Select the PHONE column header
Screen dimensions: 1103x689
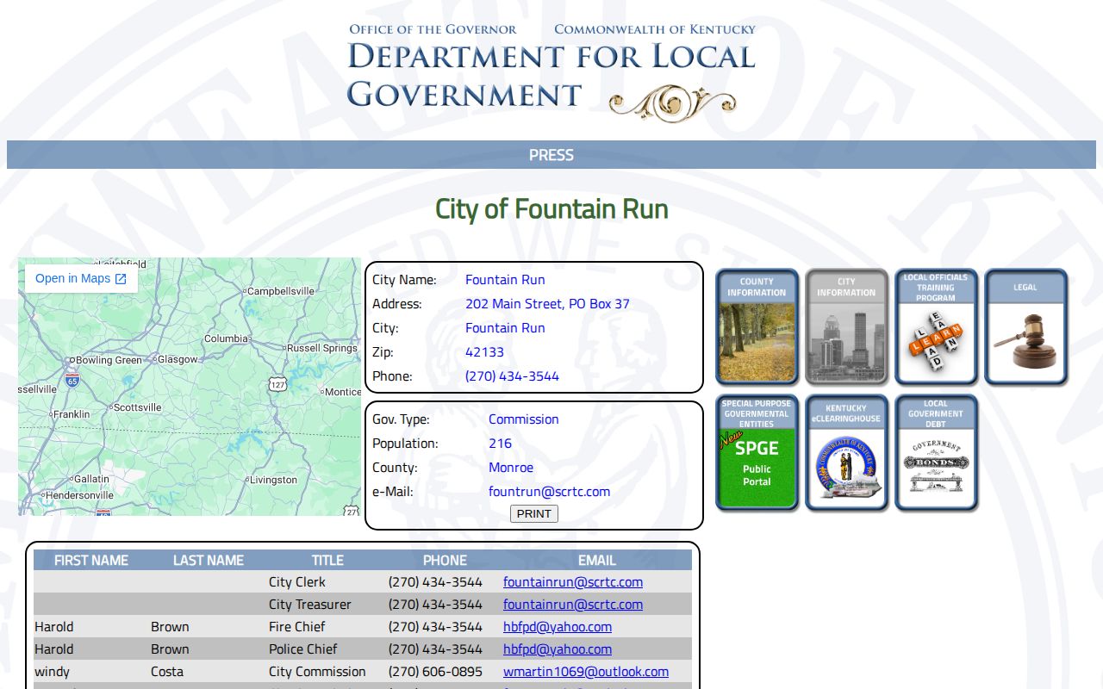[445, 560]
